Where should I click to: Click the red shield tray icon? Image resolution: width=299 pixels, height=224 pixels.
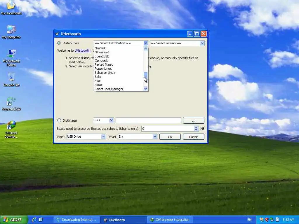click(x=267, y=220)
